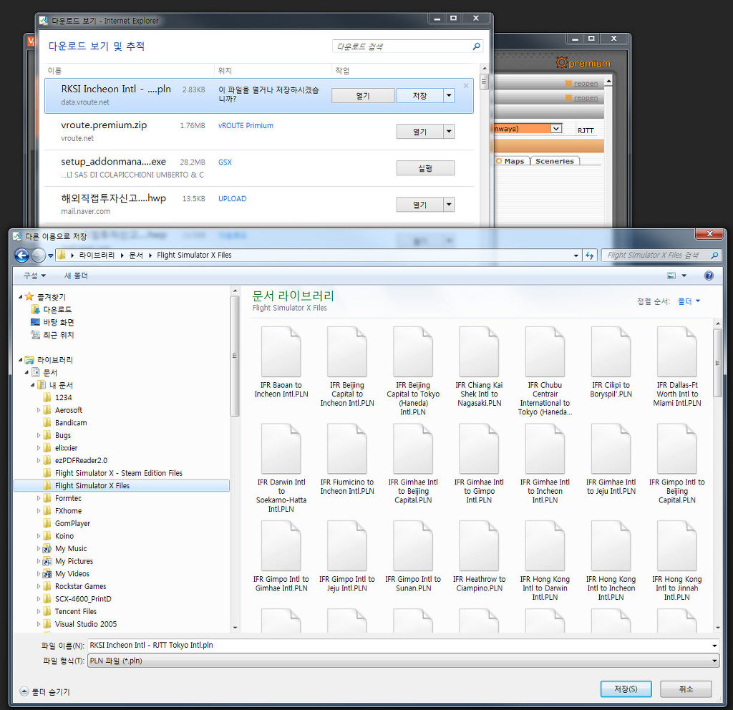Click the 다운로드 folder in favorites

point(57,310)
